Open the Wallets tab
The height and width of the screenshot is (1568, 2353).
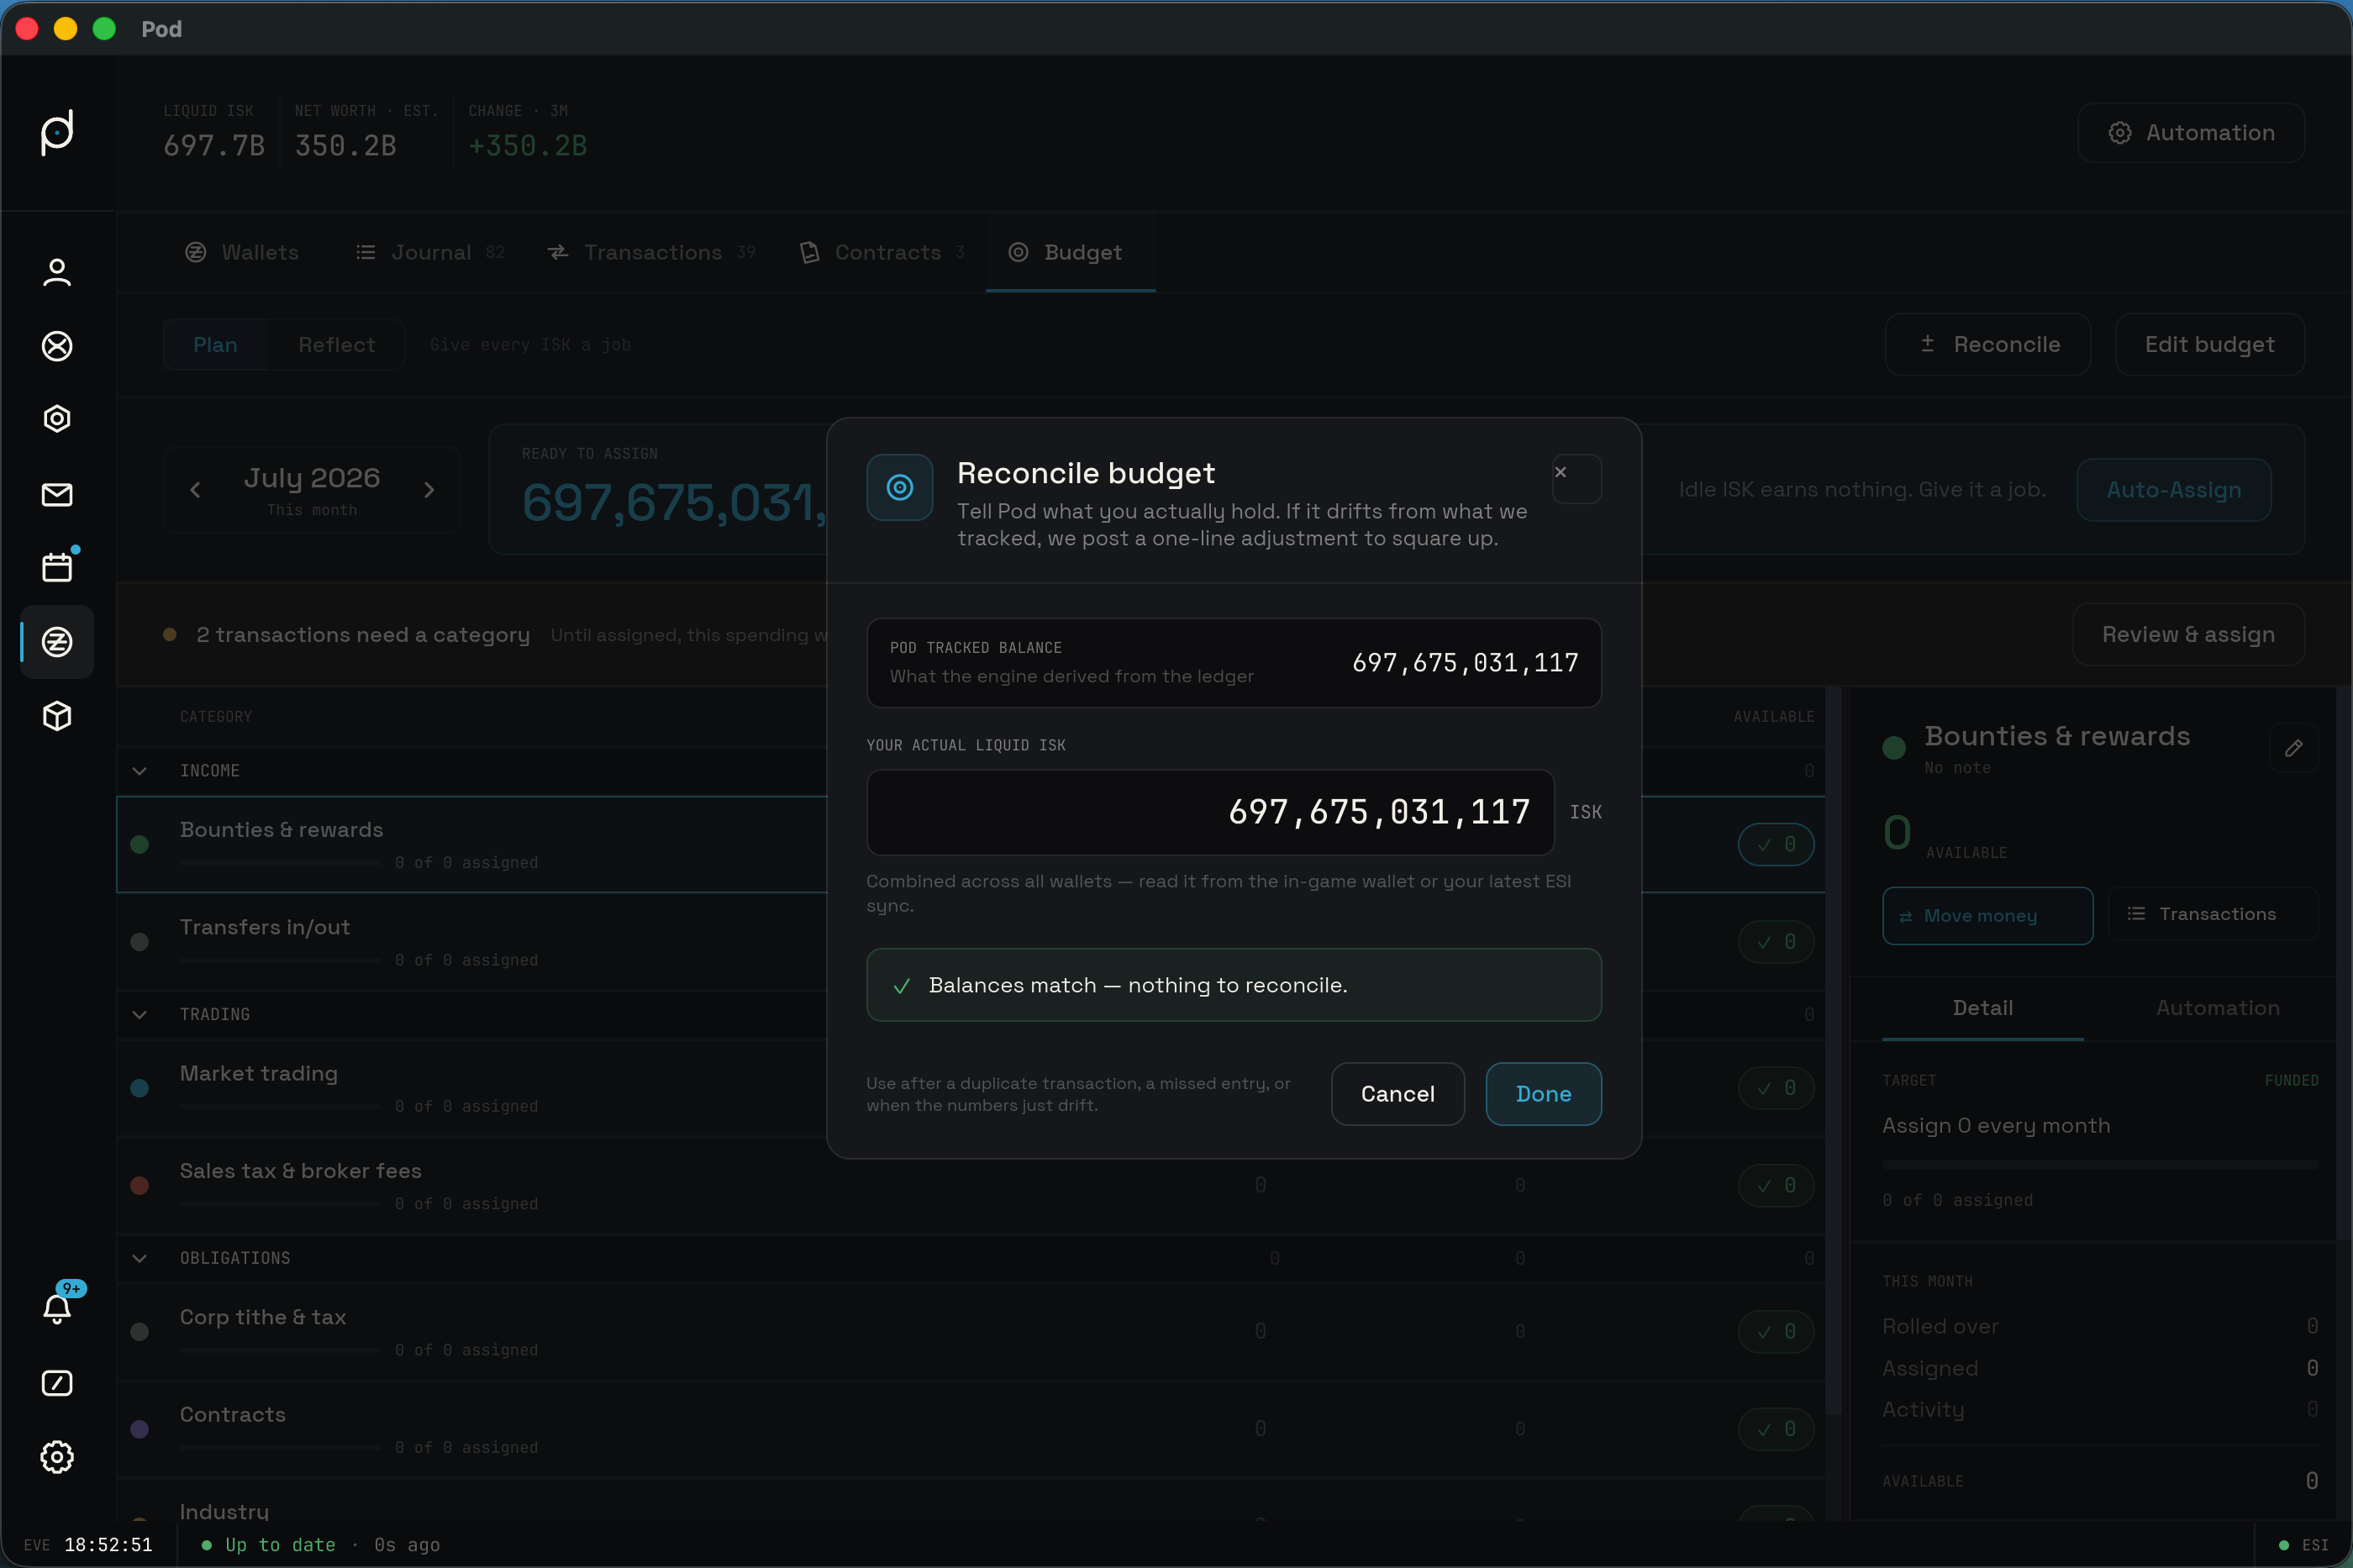242,252
